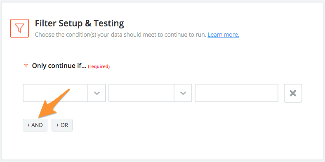This screenshot has height=162, width=325.
Task: Open the Learn more link
Action: tap(223, 35)
